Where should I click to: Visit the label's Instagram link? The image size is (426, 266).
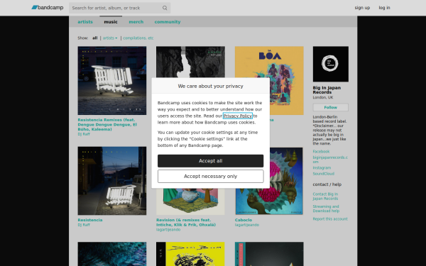[x=322, y=167]
